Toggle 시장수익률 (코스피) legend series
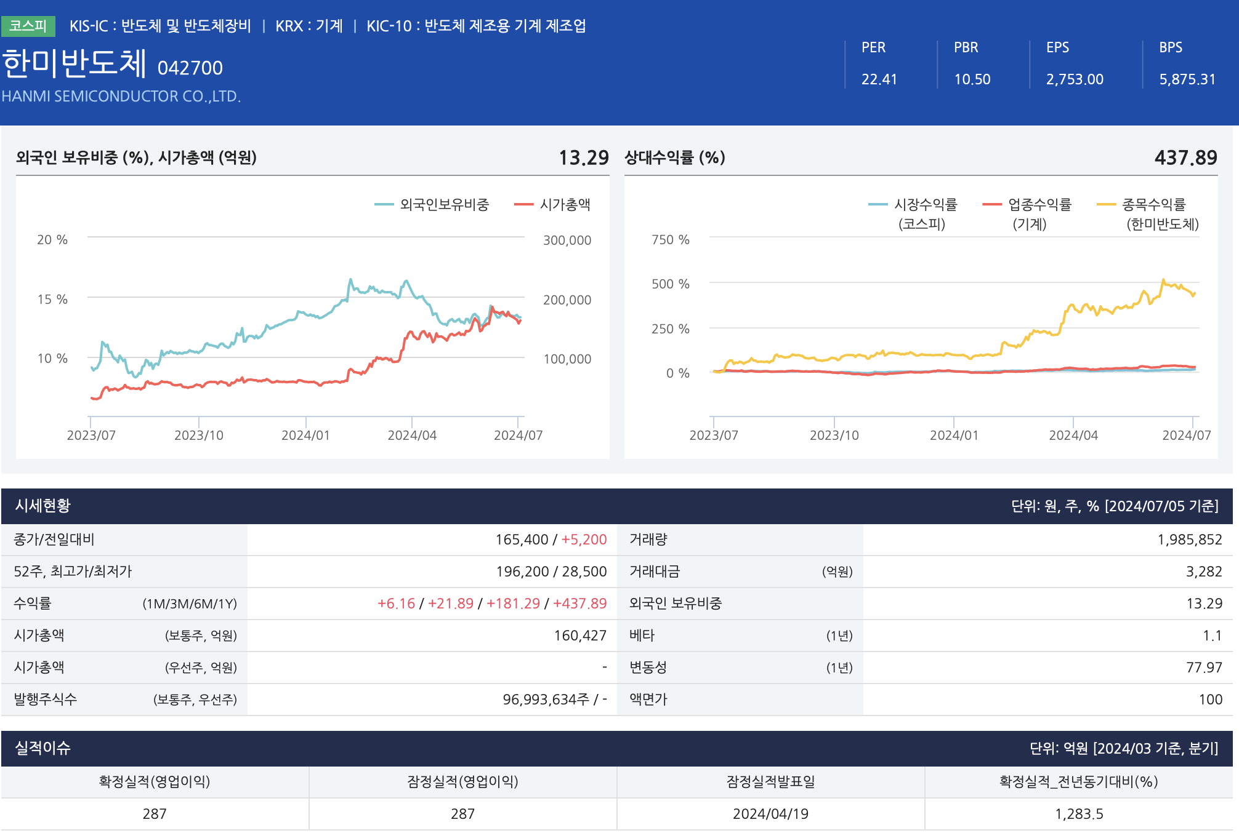The width and height of the screenshot is (1239, 833). [x=925, y=204]
